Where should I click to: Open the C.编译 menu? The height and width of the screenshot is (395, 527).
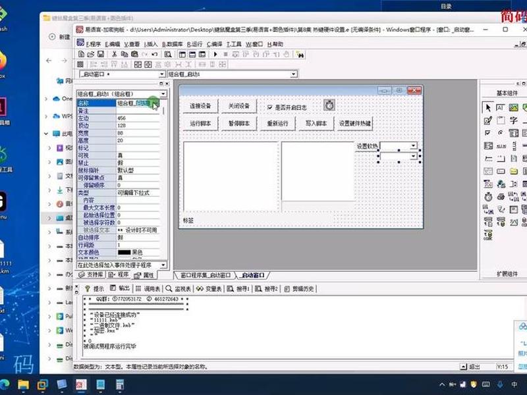pos(215,44)
